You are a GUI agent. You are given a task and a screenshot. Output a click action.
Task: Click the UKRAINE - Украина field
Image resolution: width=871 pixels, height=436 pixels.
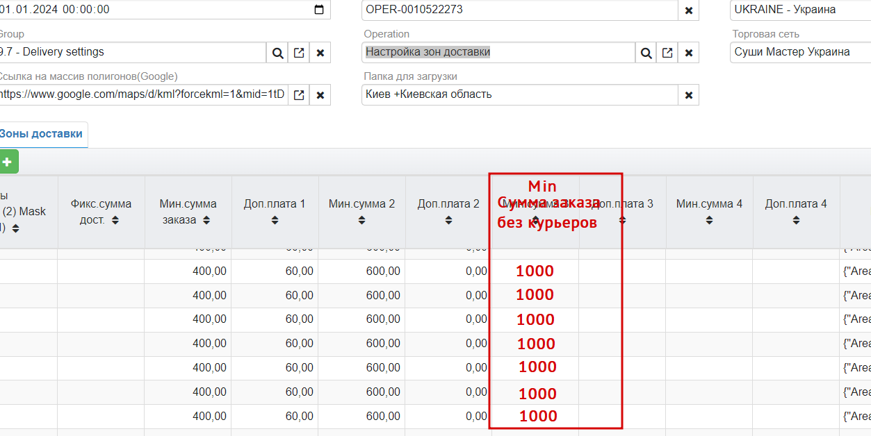tap(800, 10)
